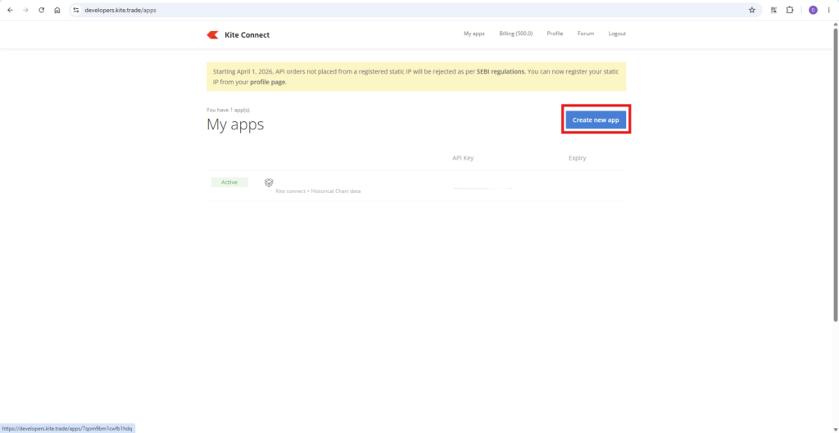Follow the profile page link

click(268, 83)
